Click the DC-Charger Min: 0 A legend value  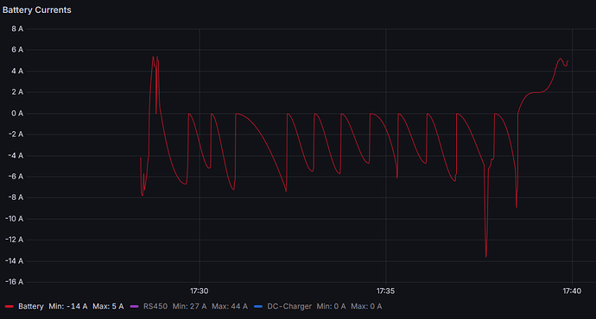(x=331, y=306)
